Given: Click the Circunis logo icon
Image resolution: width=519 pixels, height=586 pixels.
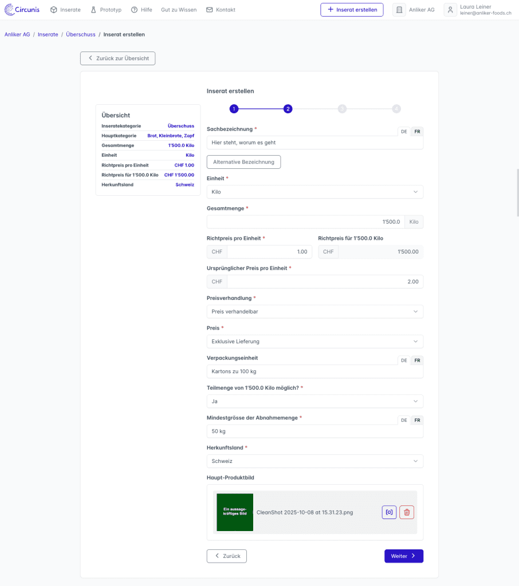Looking at the screenshot, I should 10,10.
